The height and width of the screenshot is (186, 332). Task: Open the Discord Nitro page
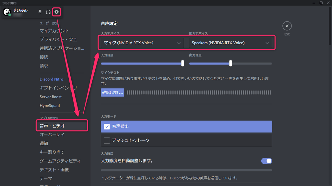point(51,79)
